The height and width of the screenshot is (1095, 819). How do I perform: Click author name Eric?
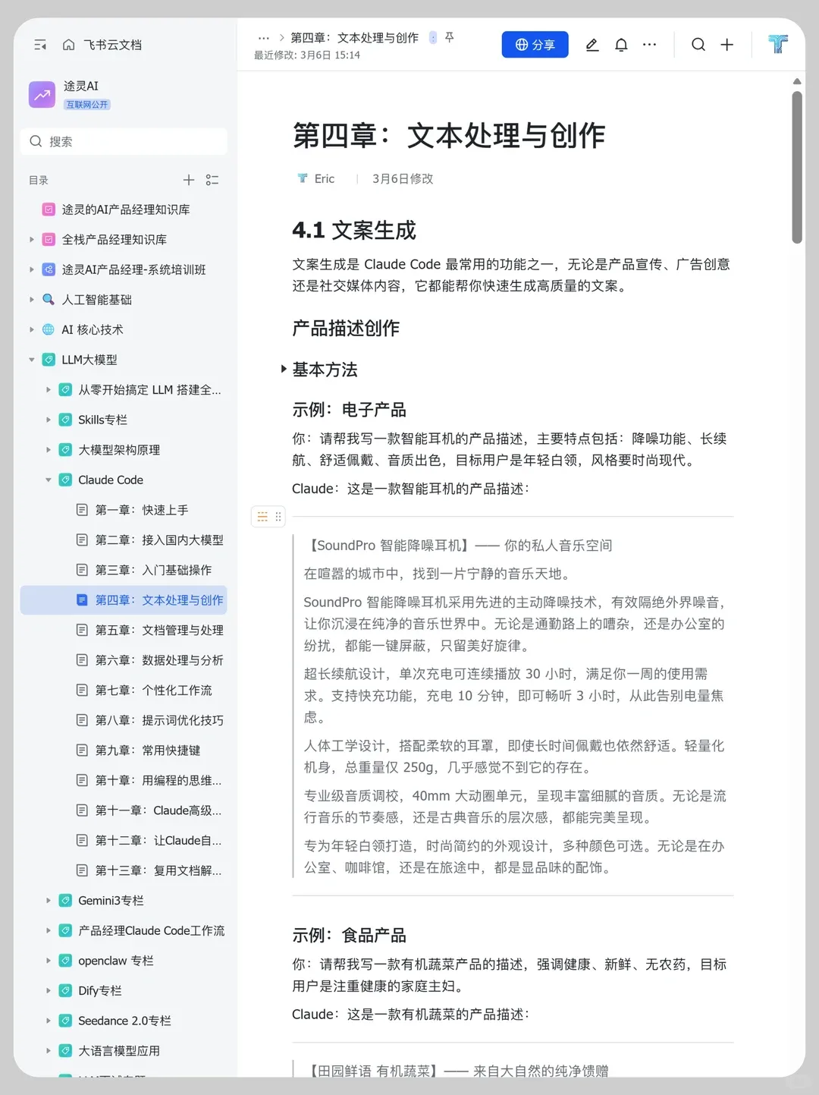click(325, 178)
